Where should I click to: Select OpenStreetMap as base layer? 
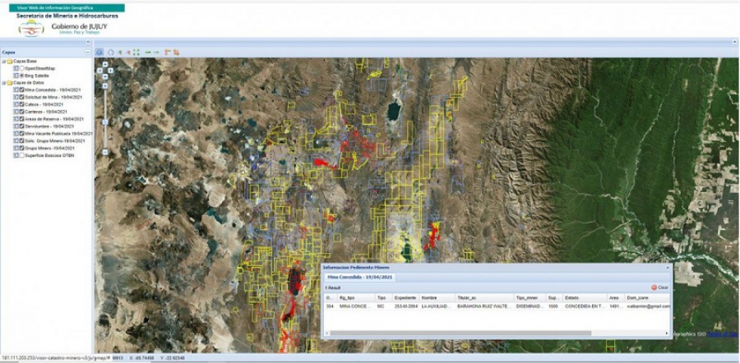[x=21, y=68]
